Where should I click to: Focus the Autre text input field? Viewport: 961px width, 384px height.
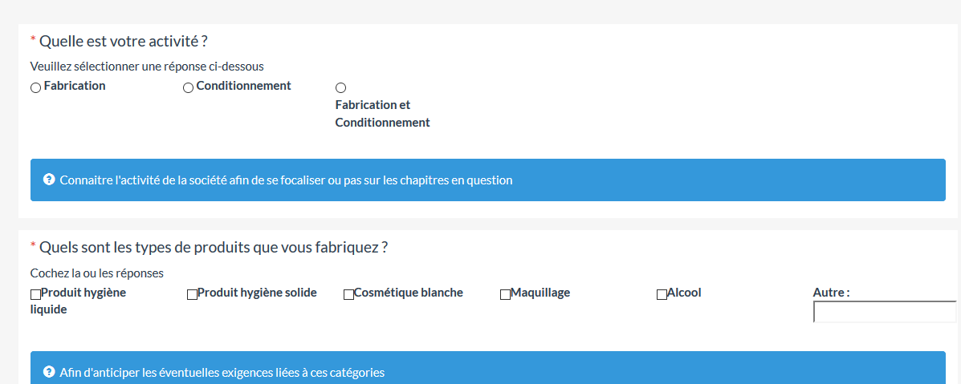tap(885, 312)
